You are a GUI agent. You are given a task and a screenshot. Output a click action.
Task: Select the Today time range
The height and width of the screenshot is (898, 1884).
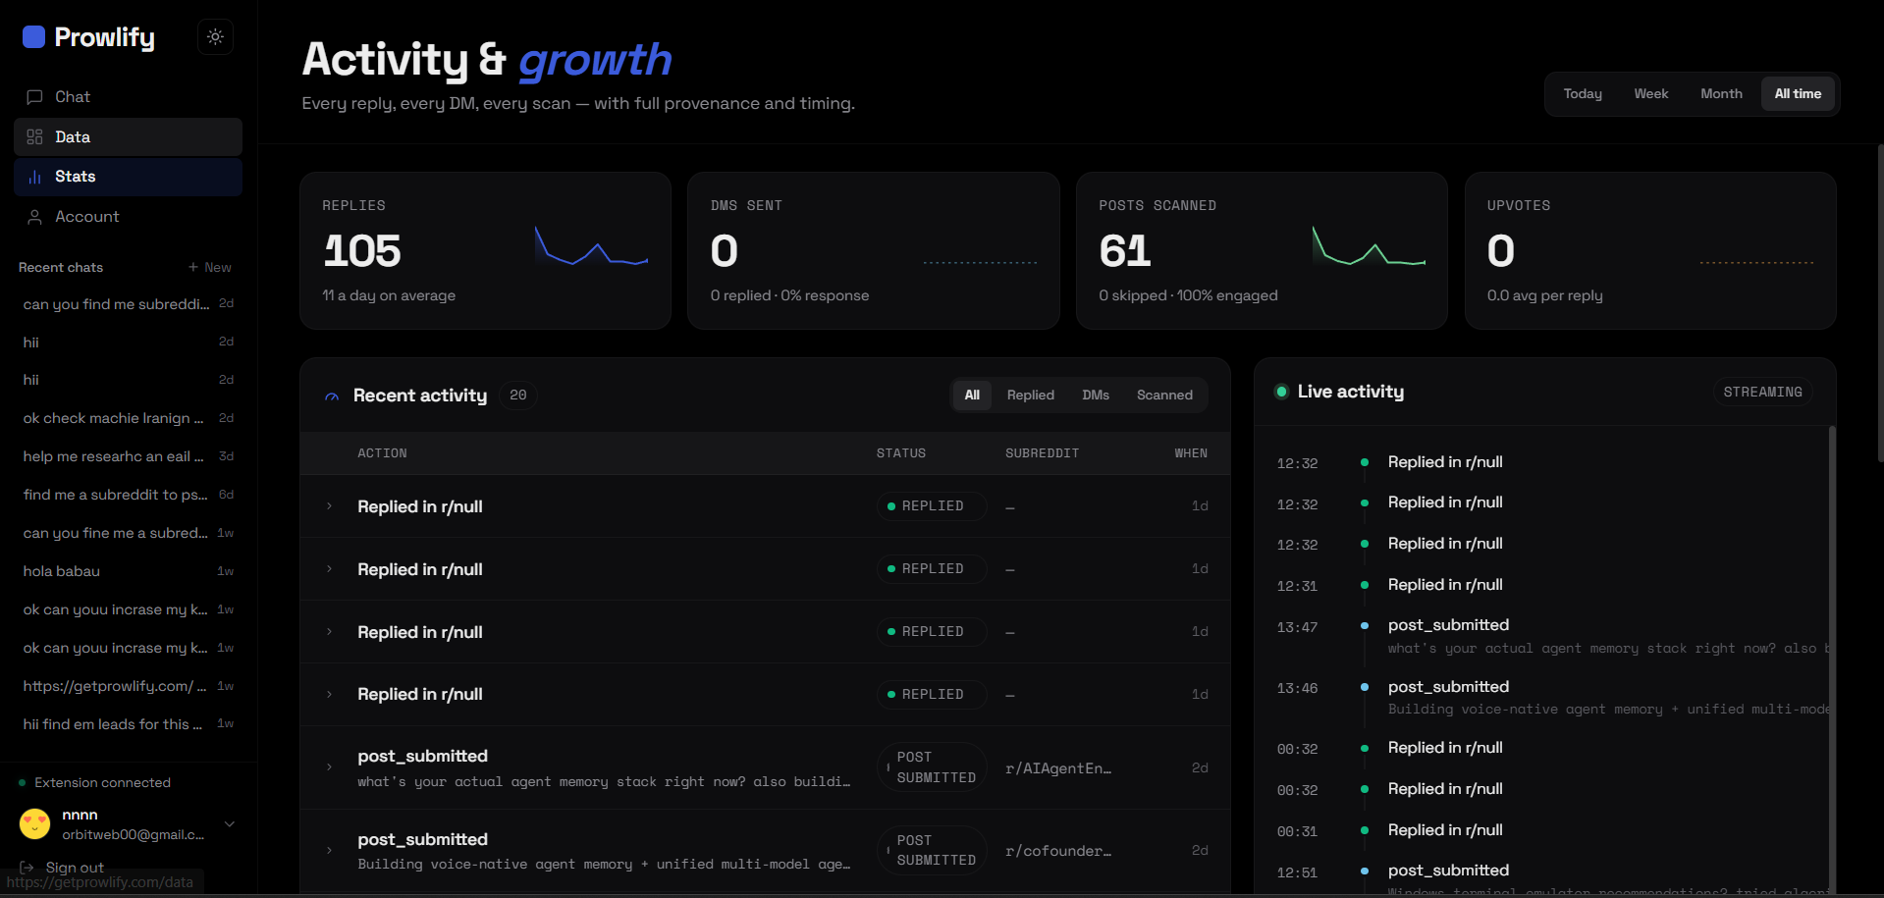click(1583, 94)
